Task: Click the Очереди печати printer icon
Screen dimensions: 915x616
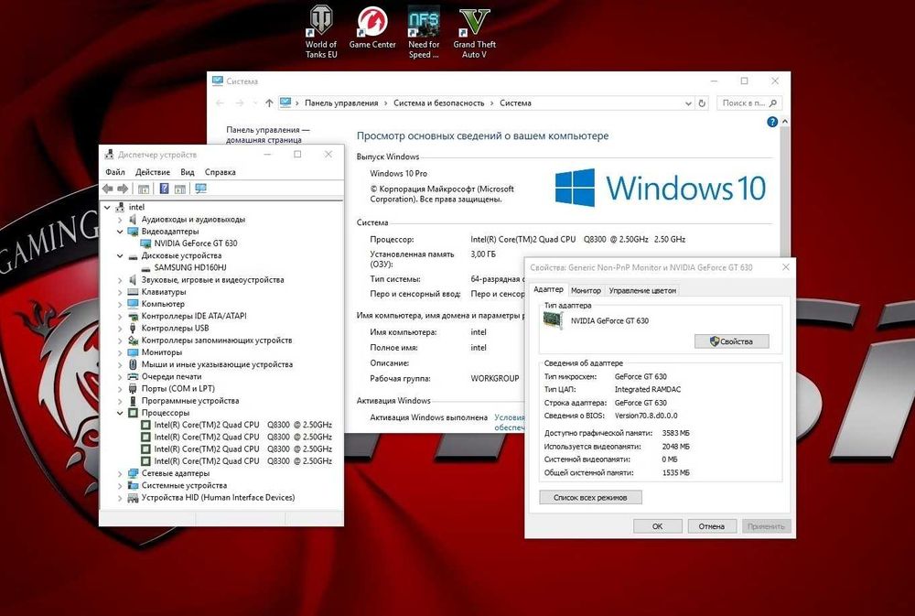Action: 133,376
